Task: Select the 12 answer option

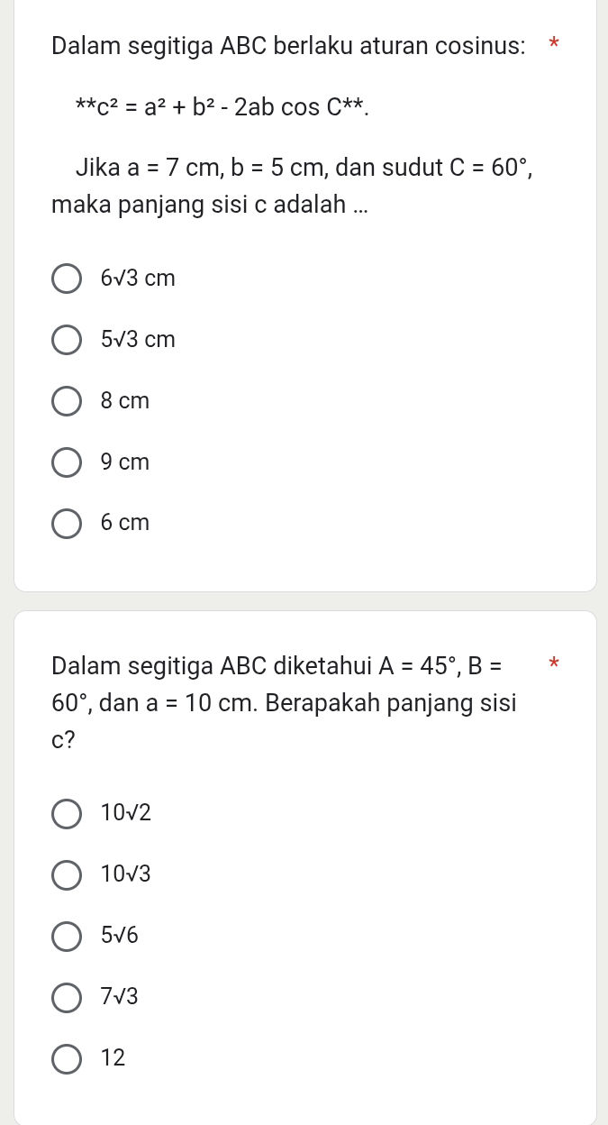Action: (x=67, y=1059)
